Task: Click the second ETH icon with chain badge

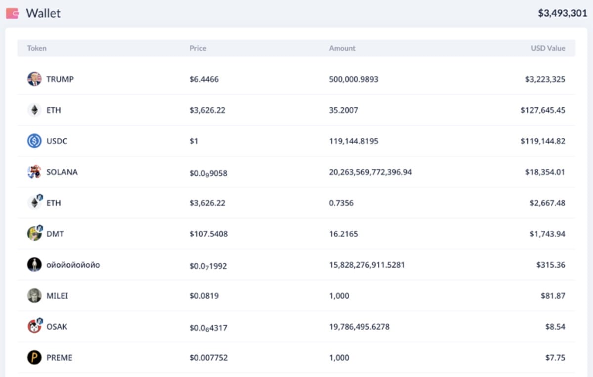Action: 34,203
